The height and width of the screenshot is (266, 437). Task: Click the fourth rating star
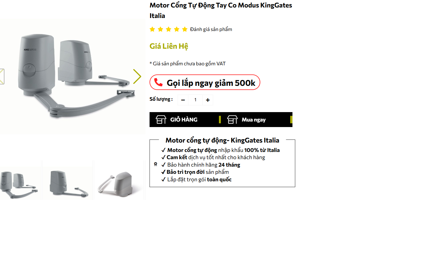click(177, 29)
